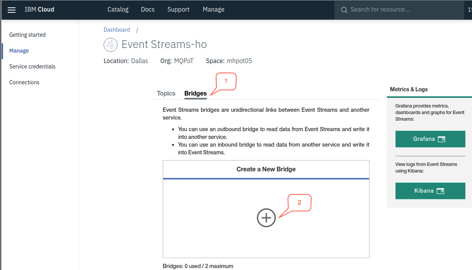Open the Catalog menu item

click(x=118, y=9)
